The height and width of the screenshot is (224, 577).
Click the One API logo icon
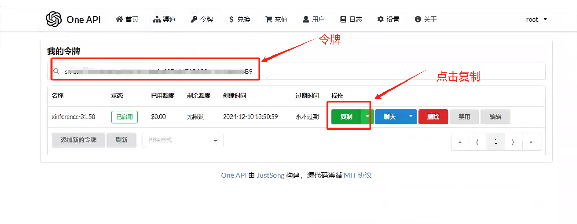(54, 19)
